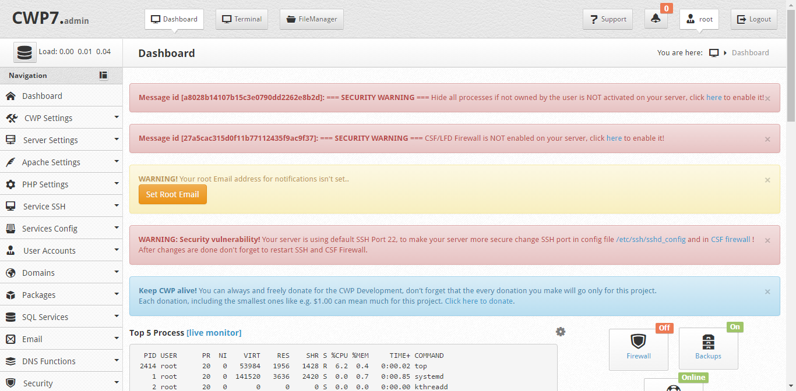Expand the CWP Settings menu arrow
The image size is (796, 391).
pyautogui.click(x=117, y=117)
